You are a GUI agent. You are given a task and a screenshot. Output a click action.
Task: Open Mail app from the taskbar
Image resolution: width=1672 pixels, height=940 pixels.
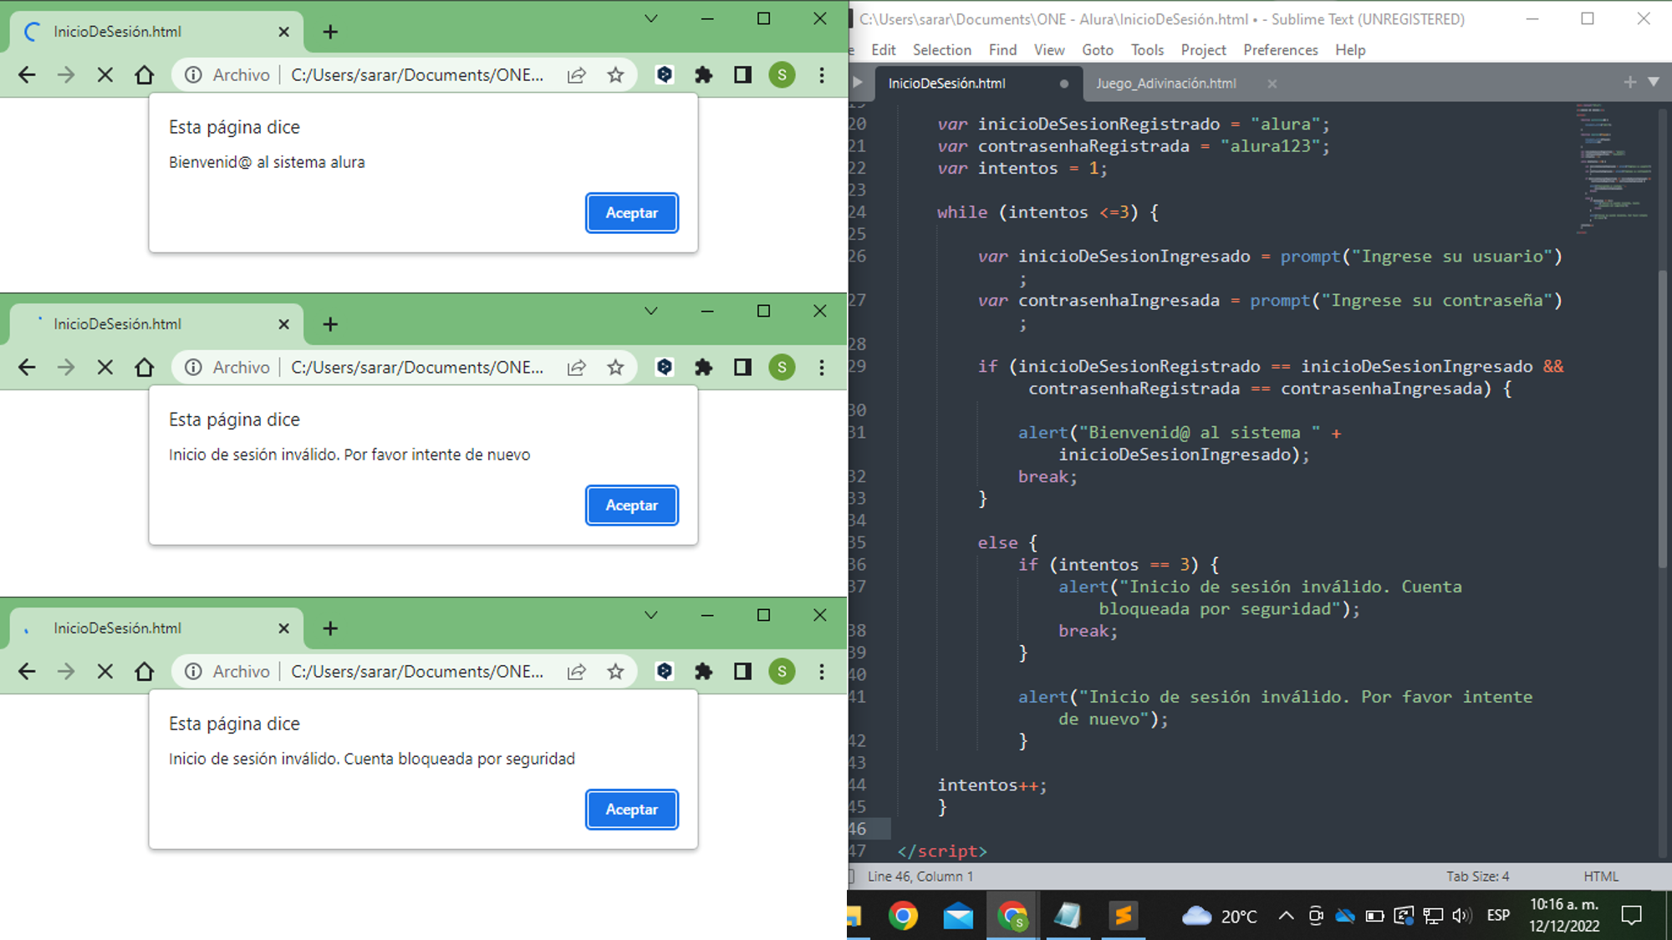958,916
